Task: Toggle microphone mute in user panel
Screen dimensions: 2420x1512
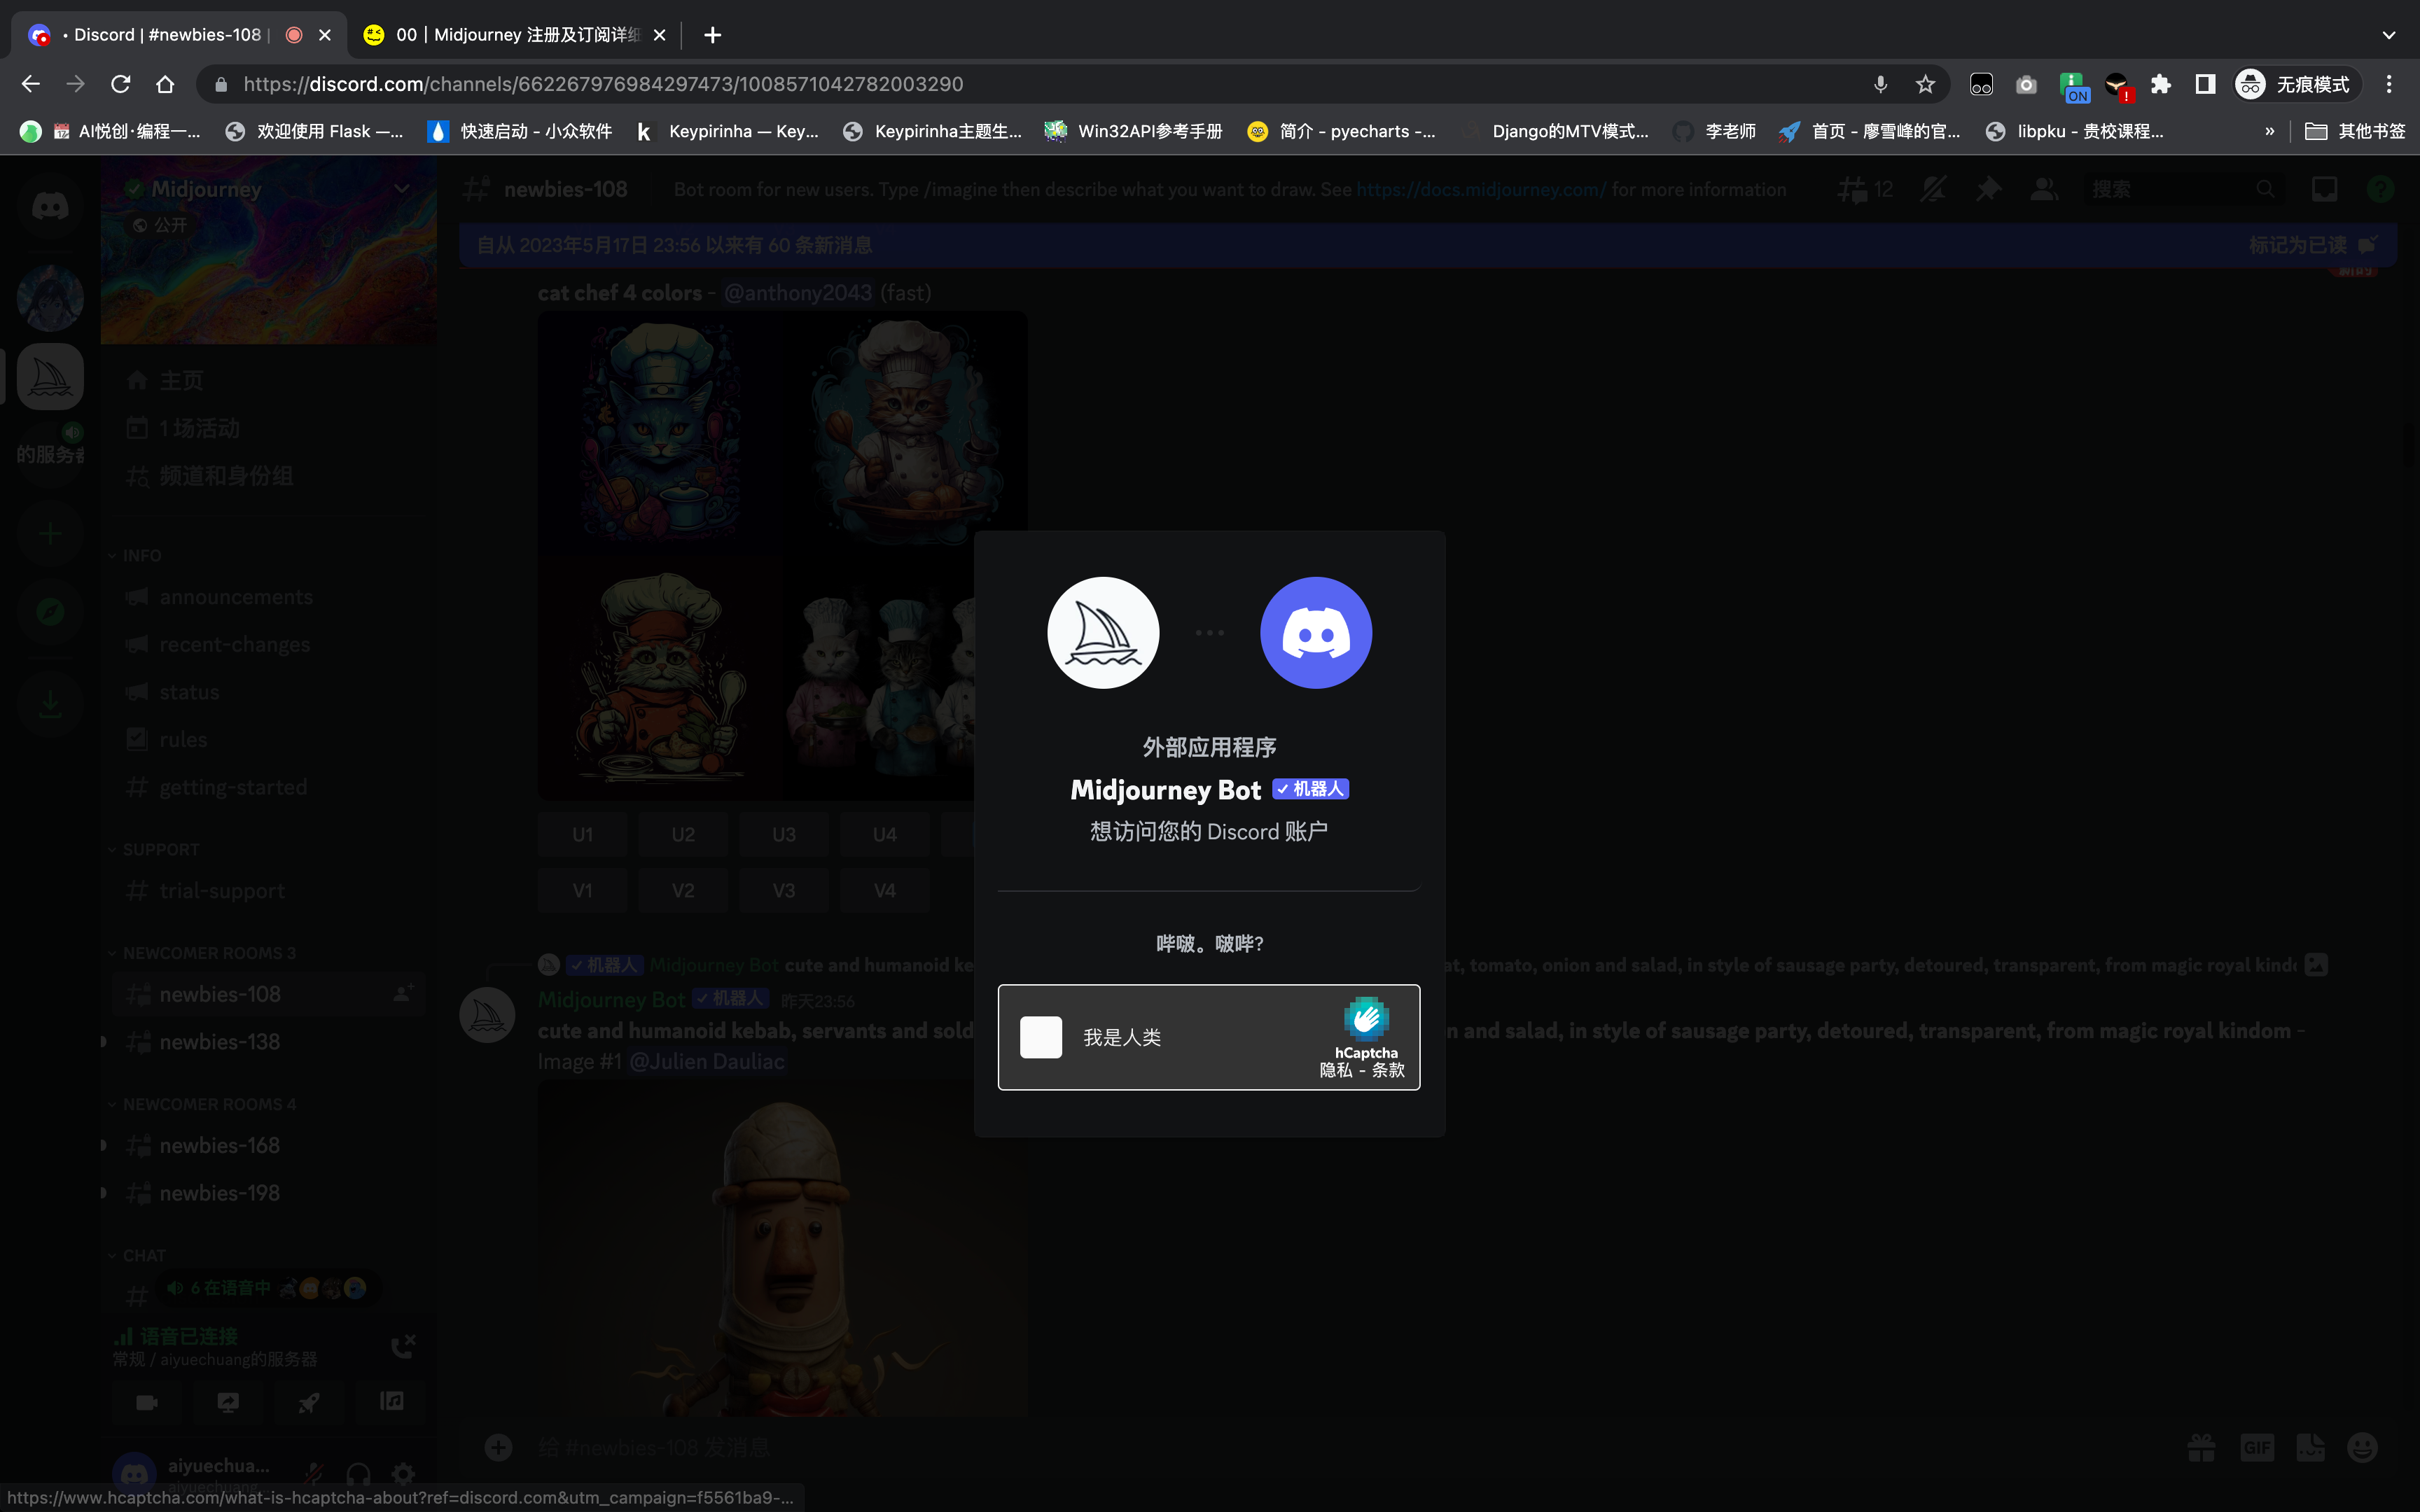Action: (x=314, y=1473)
